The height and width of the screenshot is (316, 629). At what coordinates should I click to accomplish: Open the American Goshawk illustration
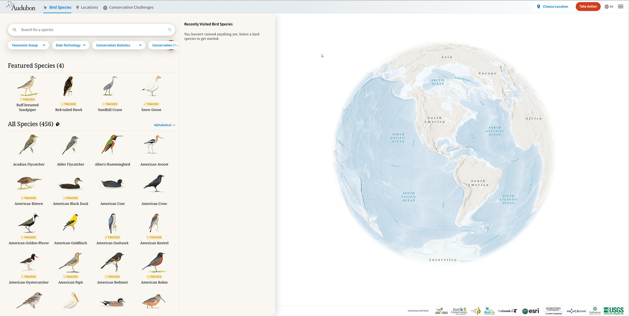pyautogui.click(x=112, y=223)
